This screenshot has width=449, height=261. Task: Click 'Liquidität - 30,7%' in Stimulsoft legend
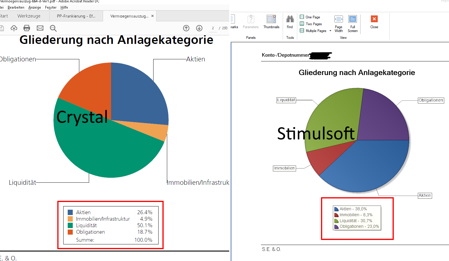coord(356,221)
